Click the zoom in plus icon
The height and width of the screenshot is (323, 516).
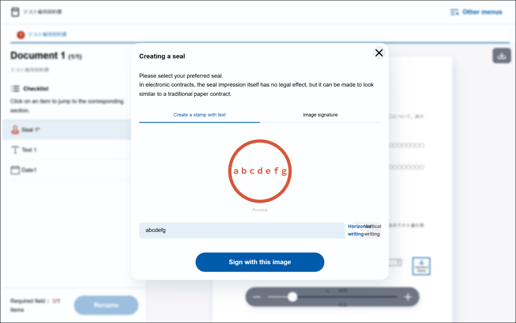coord(408,297)
